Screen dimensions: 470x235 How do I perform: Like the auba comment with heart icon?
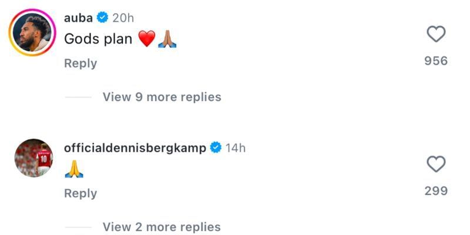point(436,35)
